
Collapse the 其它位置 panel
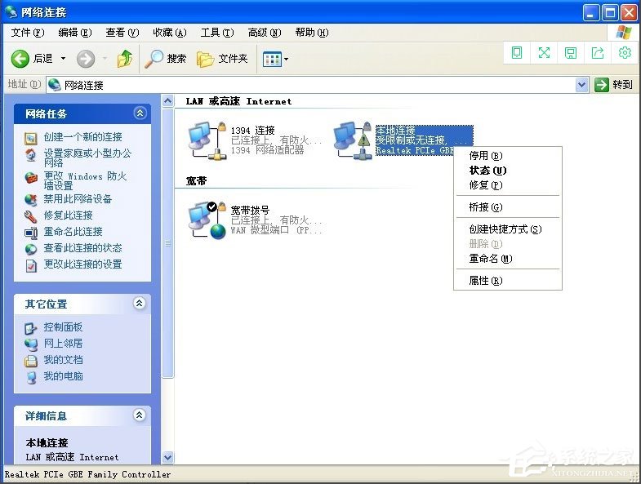[140, 304]
